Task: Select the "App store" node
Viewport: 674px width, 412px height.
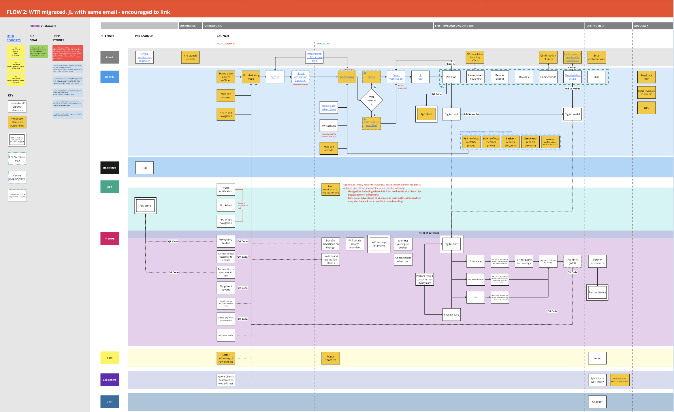Action: [x=426, y=114]
